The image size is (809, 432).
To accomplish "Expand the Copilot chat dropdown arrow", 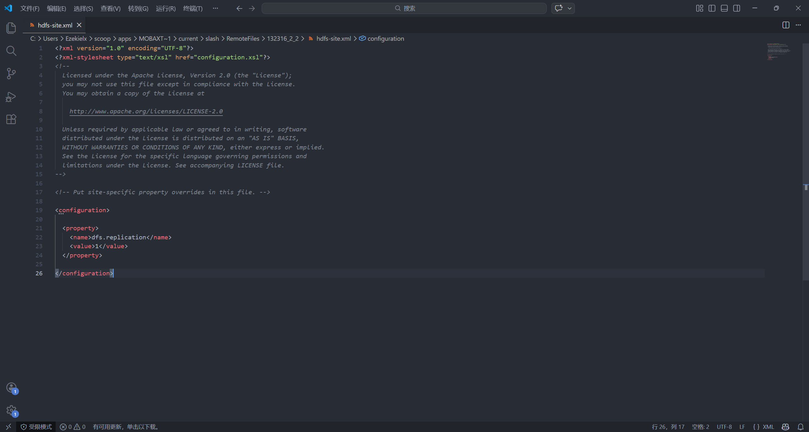I will pyautogui.click(x=570, y=9).
